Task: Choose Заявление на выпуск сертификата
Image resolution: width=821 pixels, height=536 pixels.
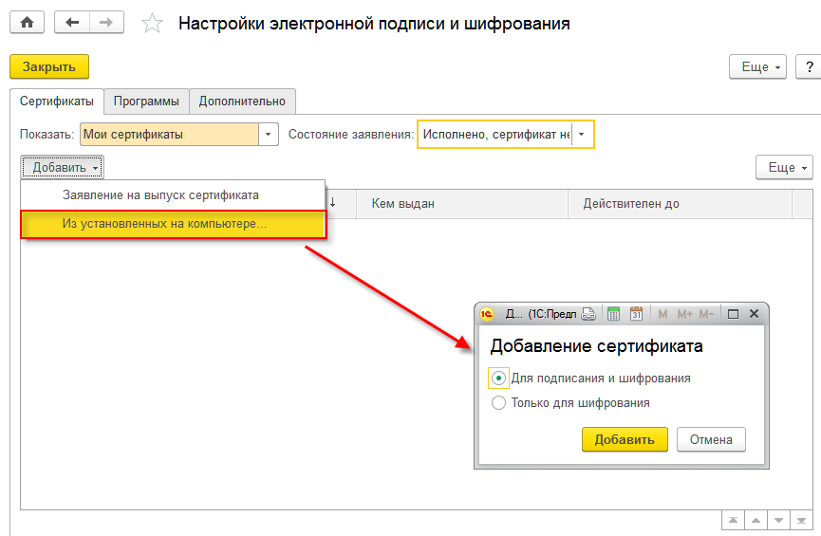Action: pos(173,195)
